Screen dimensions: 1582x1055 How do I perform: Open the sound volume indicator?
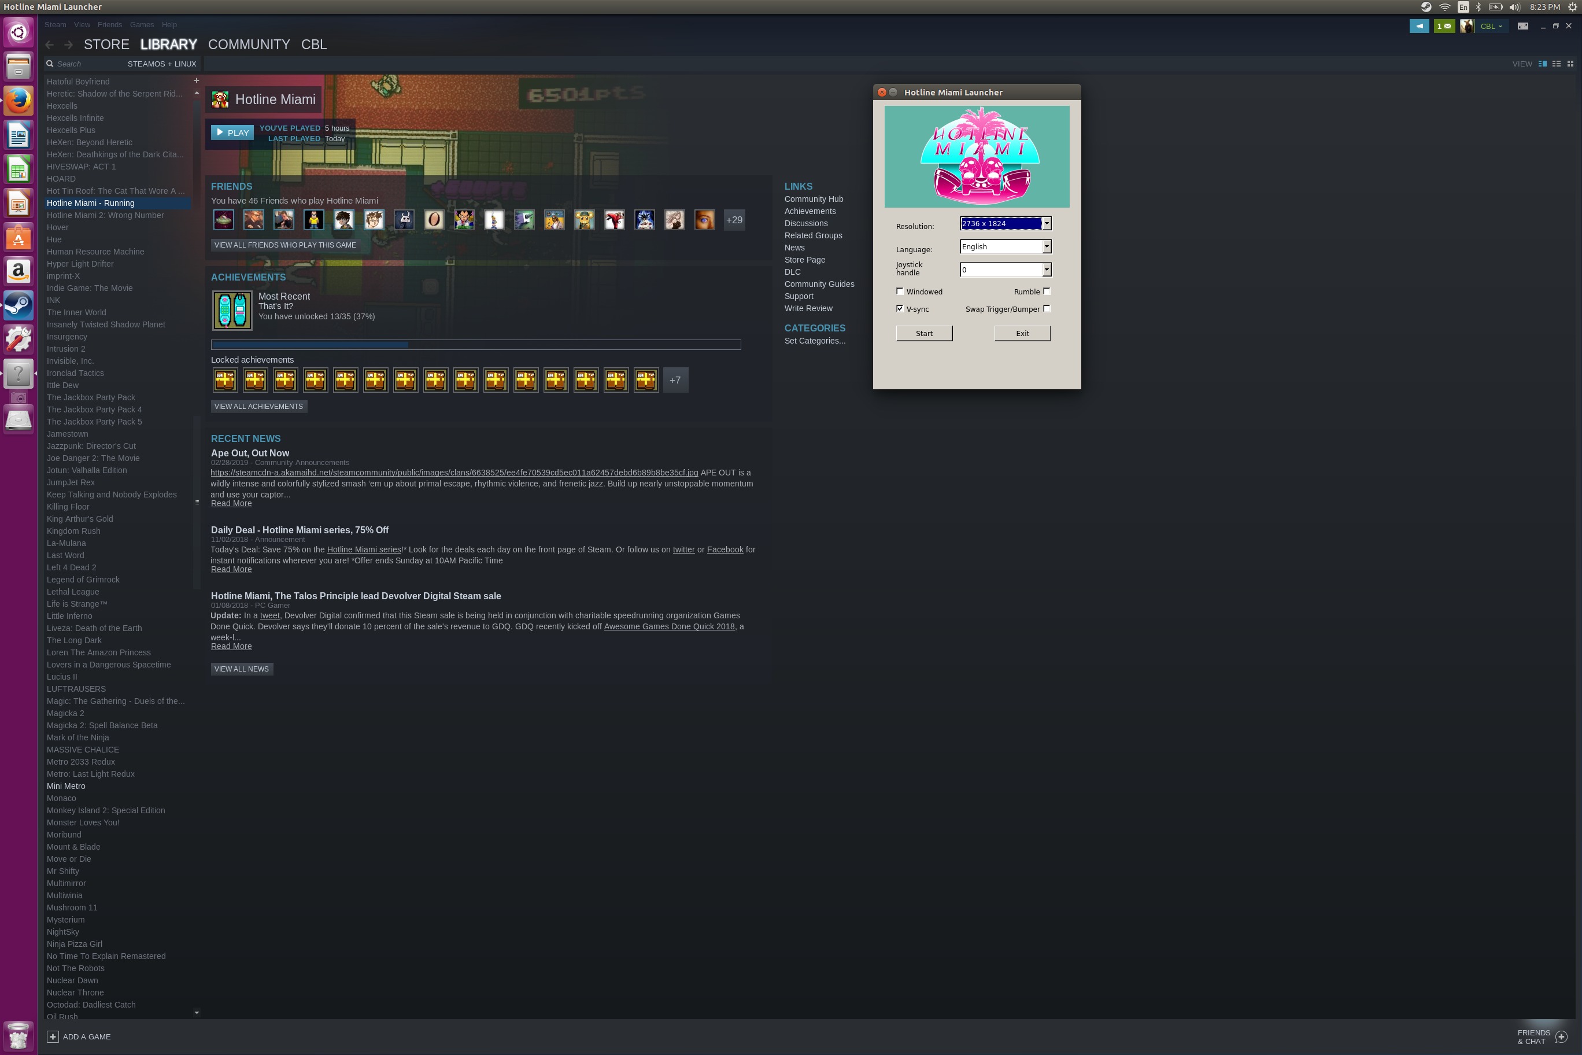[1514, 7]
